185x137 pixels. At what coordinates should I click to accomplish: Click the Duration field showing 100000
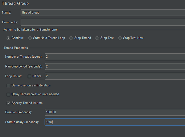(x=115, y=112)
